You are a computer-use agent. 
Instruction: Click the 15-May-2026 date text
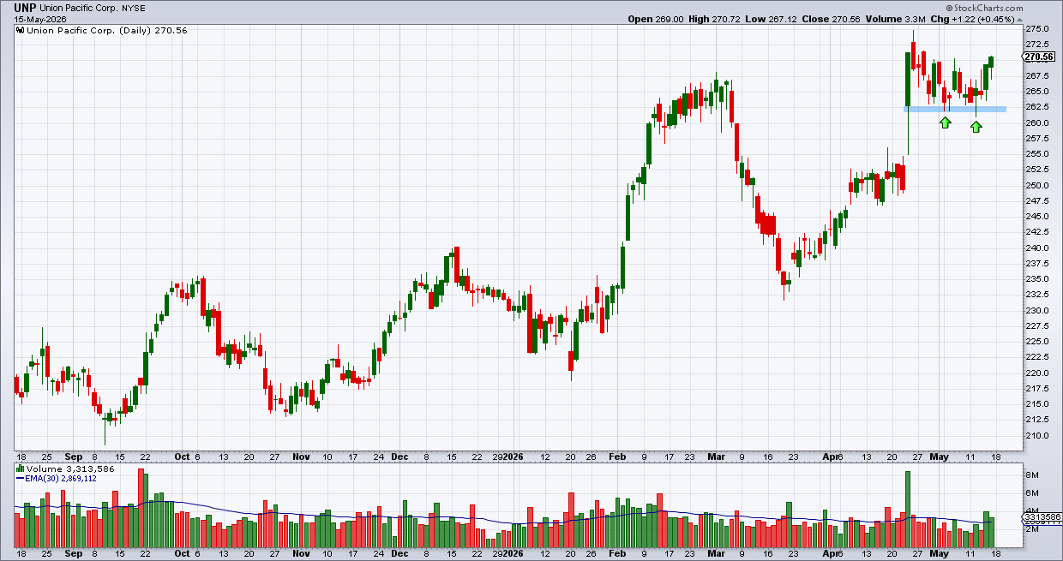click(x=39, y=19)
